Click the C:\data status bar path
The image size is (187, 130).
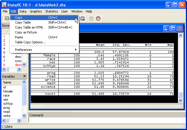tap(7, 127)
